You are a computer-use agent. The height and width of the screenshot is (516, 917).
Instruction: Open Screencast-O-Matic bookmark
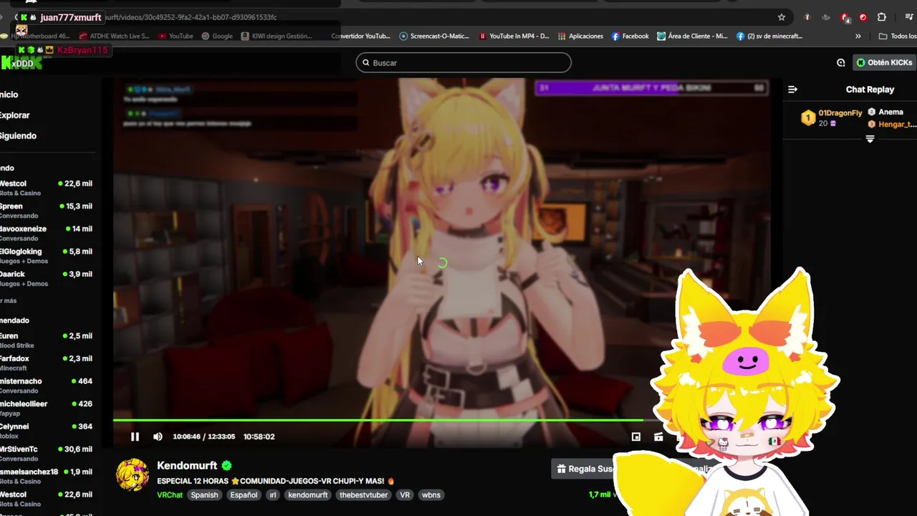(434, 36)
